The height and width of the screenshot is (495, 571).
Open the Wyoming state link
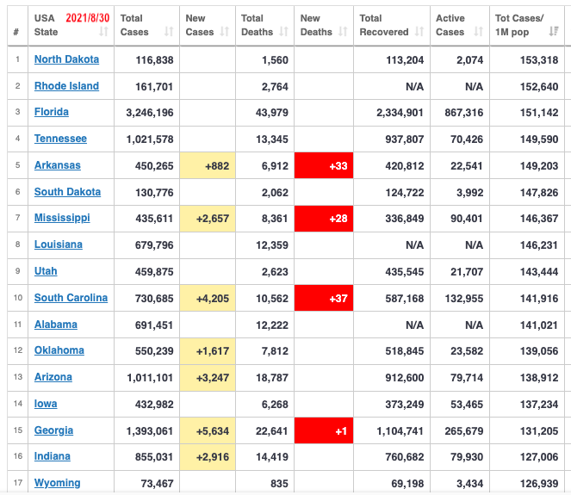click(x=57, y=483)
